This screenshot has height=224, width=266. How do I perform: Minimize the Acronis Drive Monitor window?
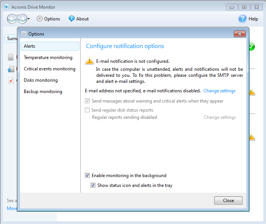(x=232, y=7)
